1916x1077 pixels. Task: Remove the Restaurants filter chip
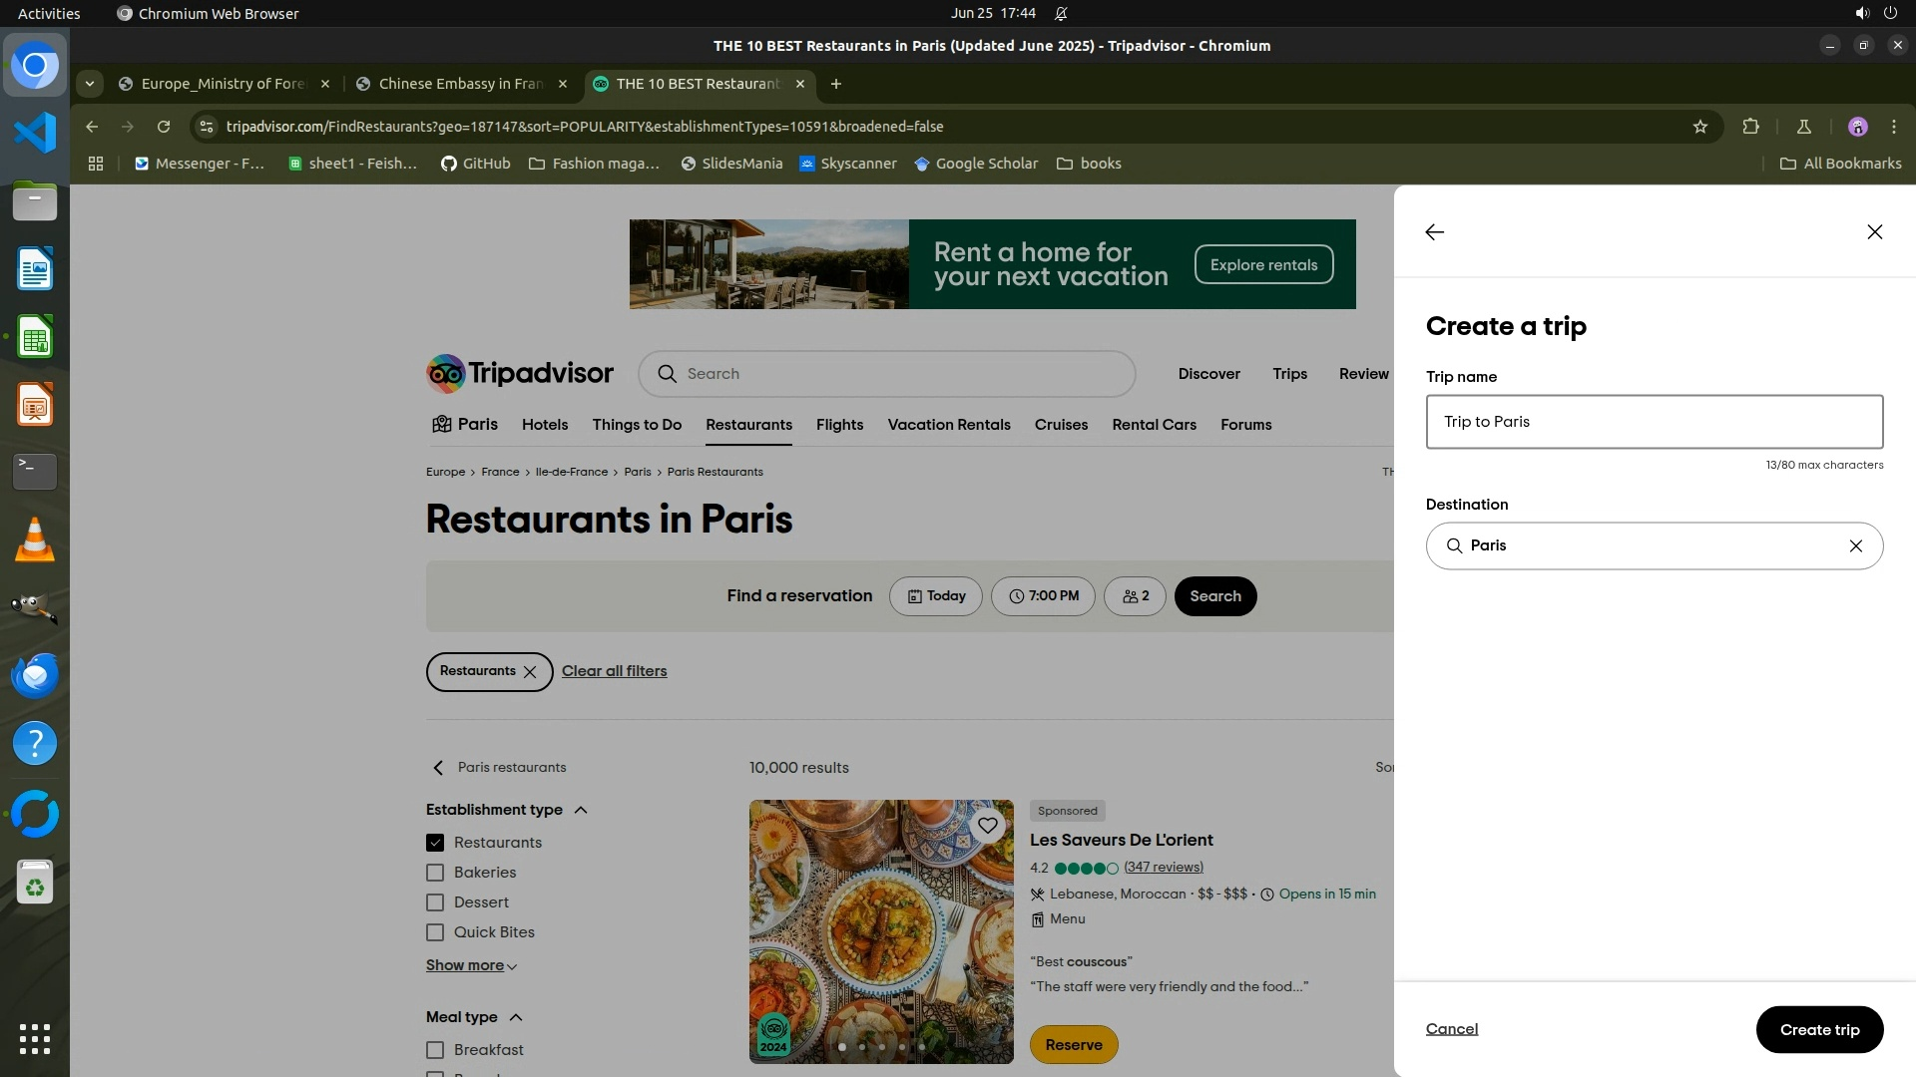530,672
